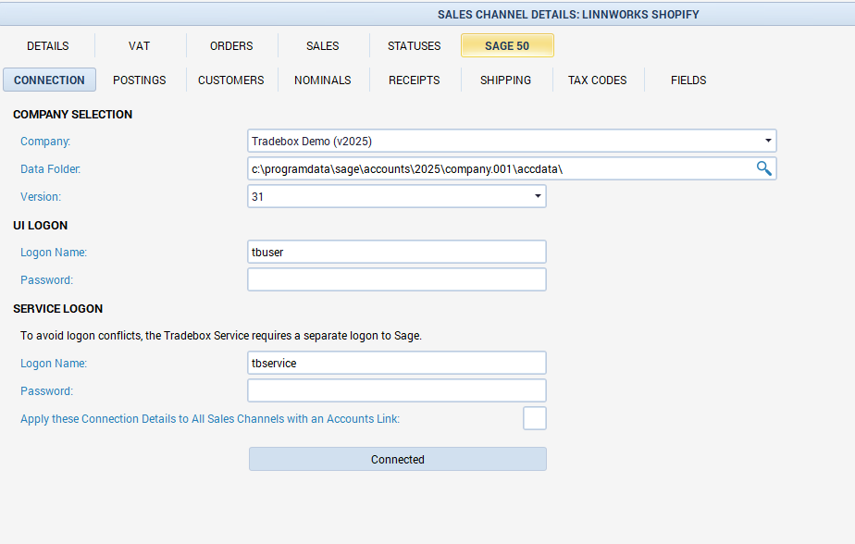Go to the Receipts sub-tab
Screen dimensions: 855x544
point(415,80)
